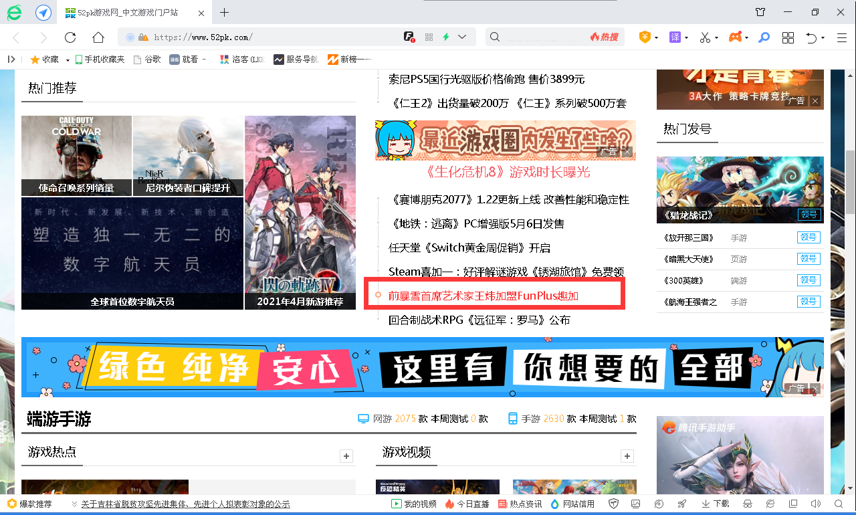Expand the undo closed tab dropdown arrow
Screen dimensions: 856x515
(823, 38)
